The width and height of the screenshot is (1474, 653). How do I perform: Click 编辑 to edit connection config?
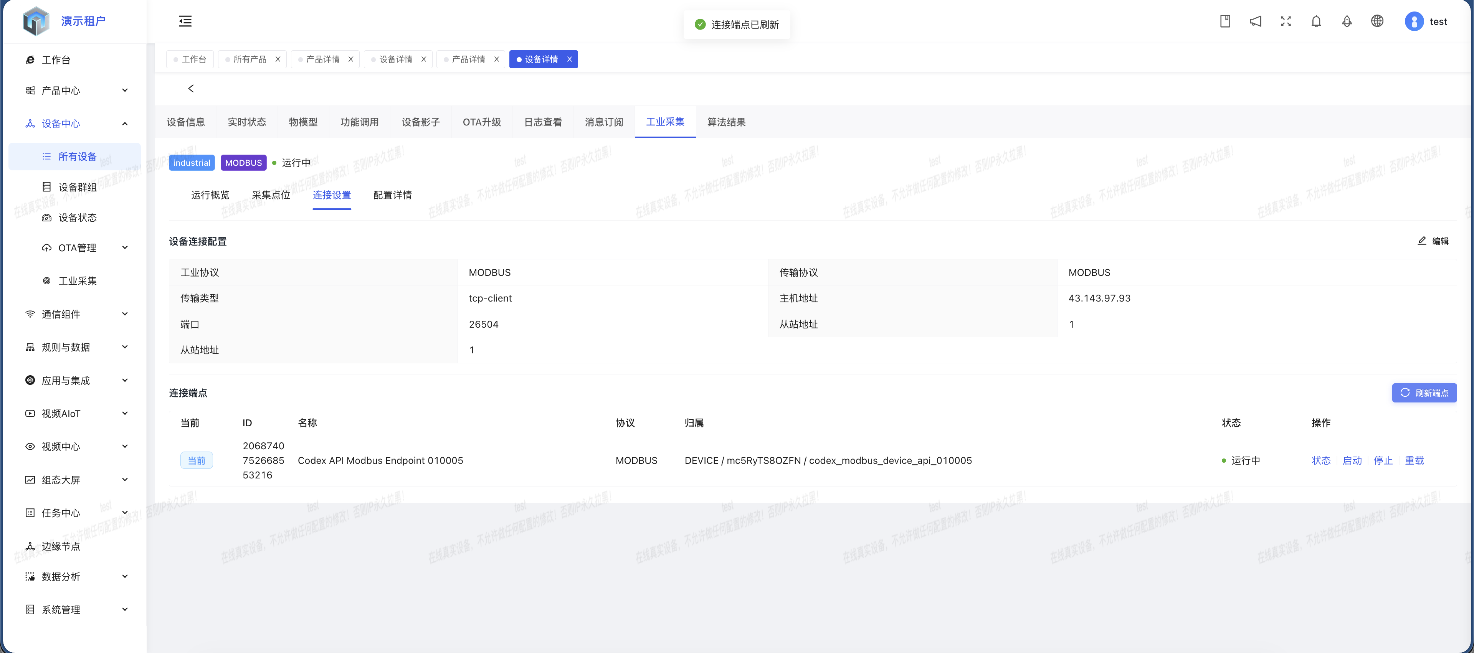1433,241
